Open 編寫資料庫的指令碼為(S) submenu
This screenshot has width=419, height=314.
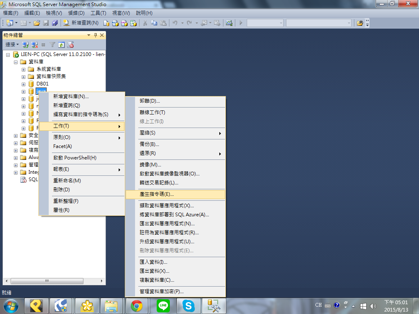[82, 114]
